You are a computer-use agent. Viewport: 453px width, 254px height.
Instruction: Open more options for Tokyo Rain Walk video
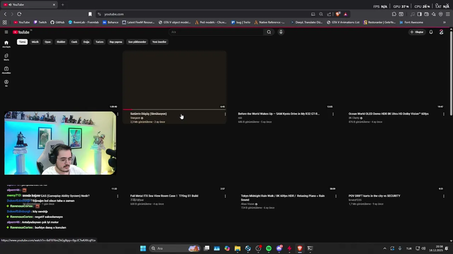[336, 196]
